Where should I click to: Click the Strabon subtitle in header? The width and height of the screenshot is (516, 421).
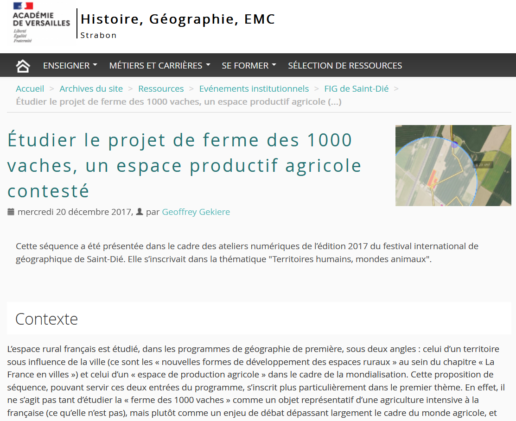(x=99, y=35)
